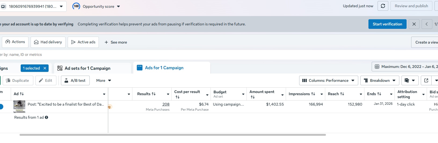The height and width of the screenshot is (143, 438).
Task: Open the Breakdown dropdown
Action: pos(379,80)
